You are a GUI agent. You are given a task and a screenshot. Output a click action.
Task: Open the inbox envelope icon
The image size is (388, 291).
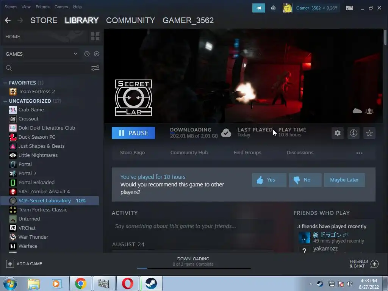tap(274, 8)
